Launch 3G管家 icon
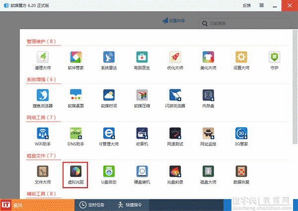 point(241,137)
